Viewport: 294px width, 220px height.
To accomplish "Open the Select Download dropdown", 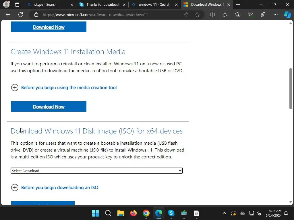I will click(x=96, y=171).
